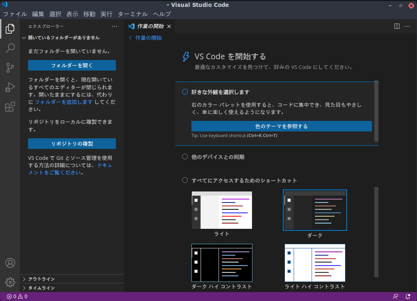Viewport: 417px width, 301px height.
Task: Select the 他のデバイスとの同期 step radio
Action: click(185, 157)
